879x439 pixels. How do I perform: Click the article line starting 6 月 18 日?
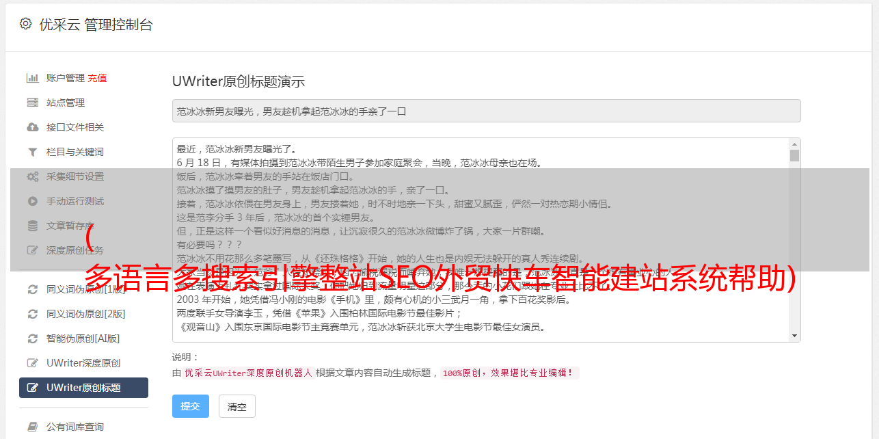tap(359, 163)
